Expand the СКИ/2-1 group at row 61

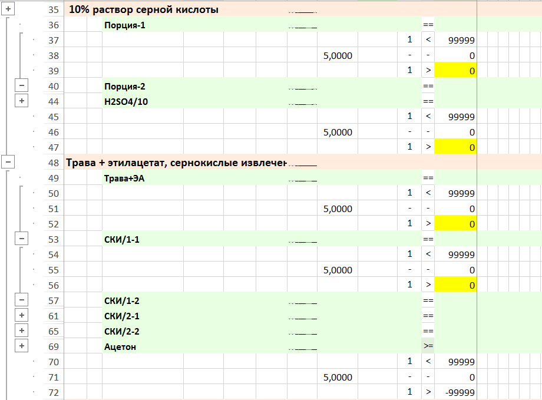(x=22, y=316)
